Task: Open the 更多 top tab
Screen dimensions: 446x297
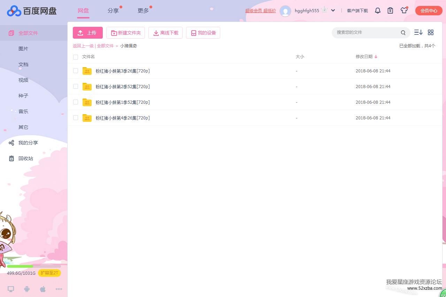Action: (143, 11)
